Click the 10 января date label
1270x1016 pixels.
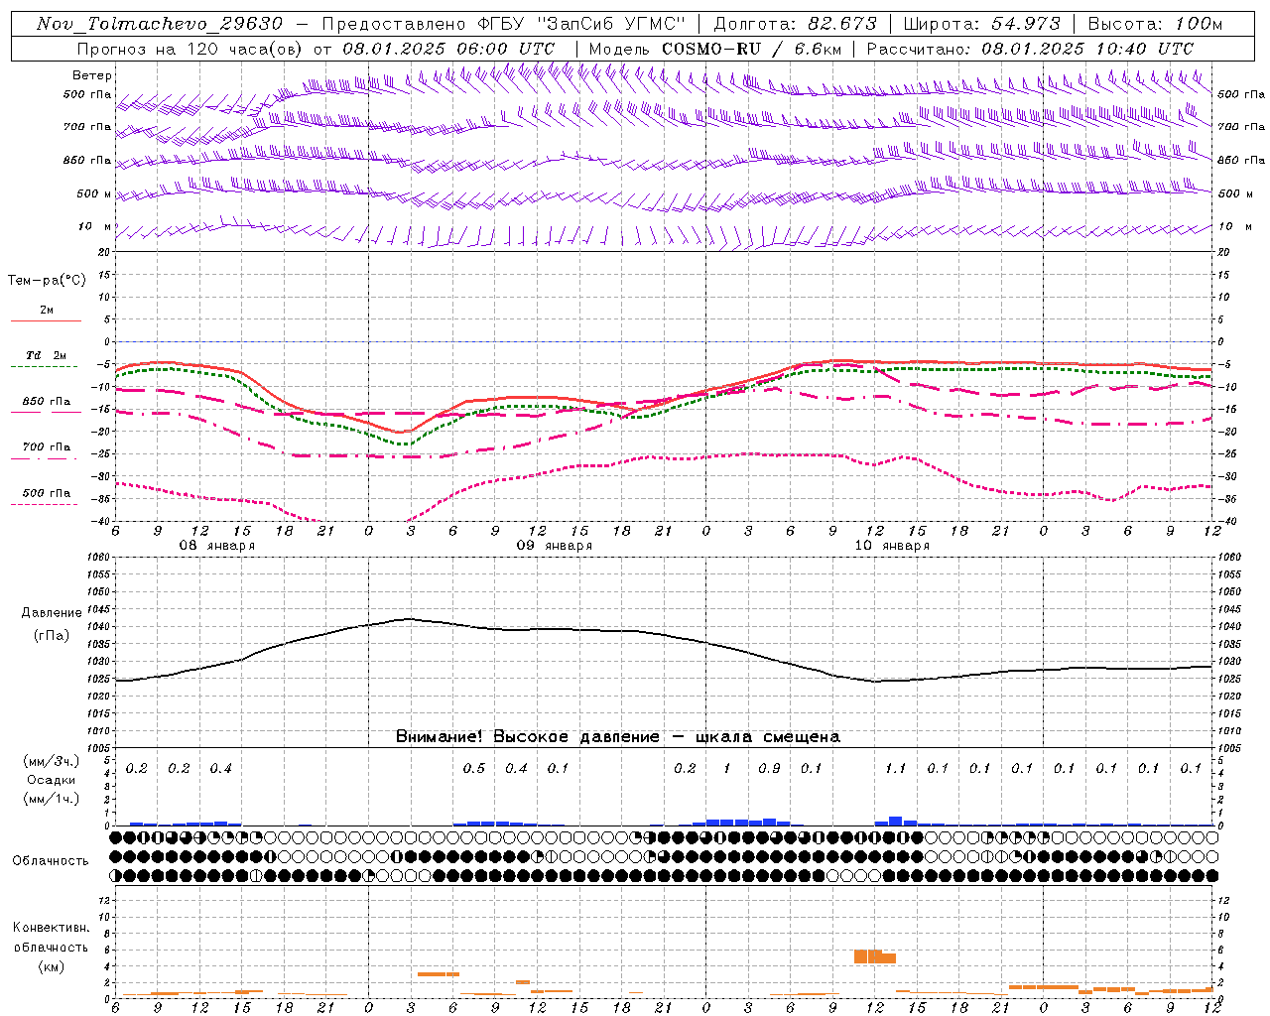click(x=892, y=546)
